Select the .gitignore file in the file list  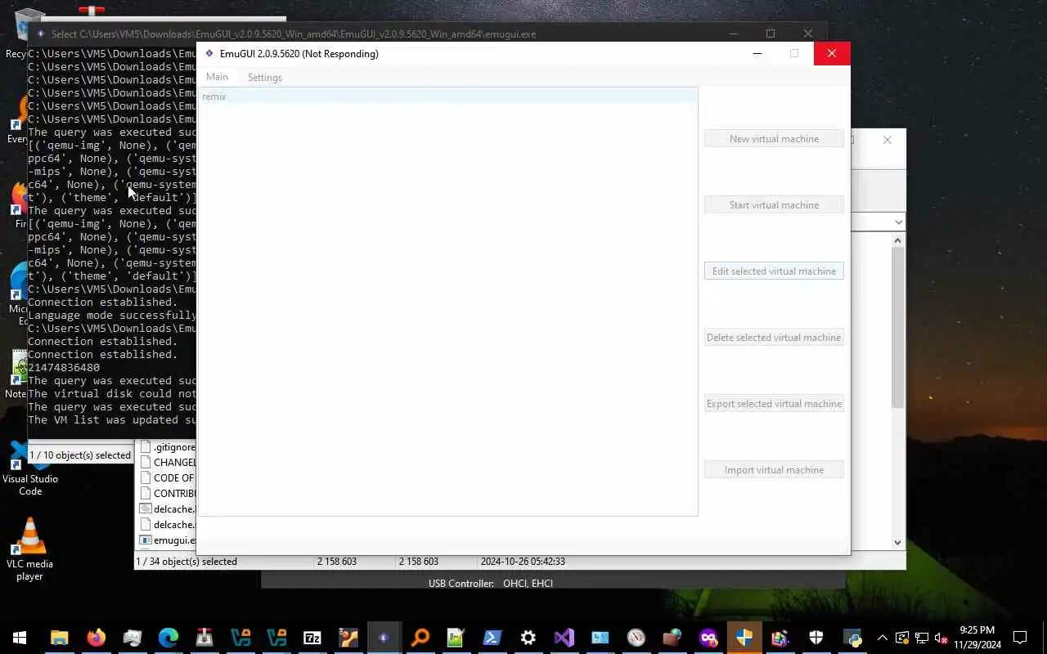click(169, 447)
